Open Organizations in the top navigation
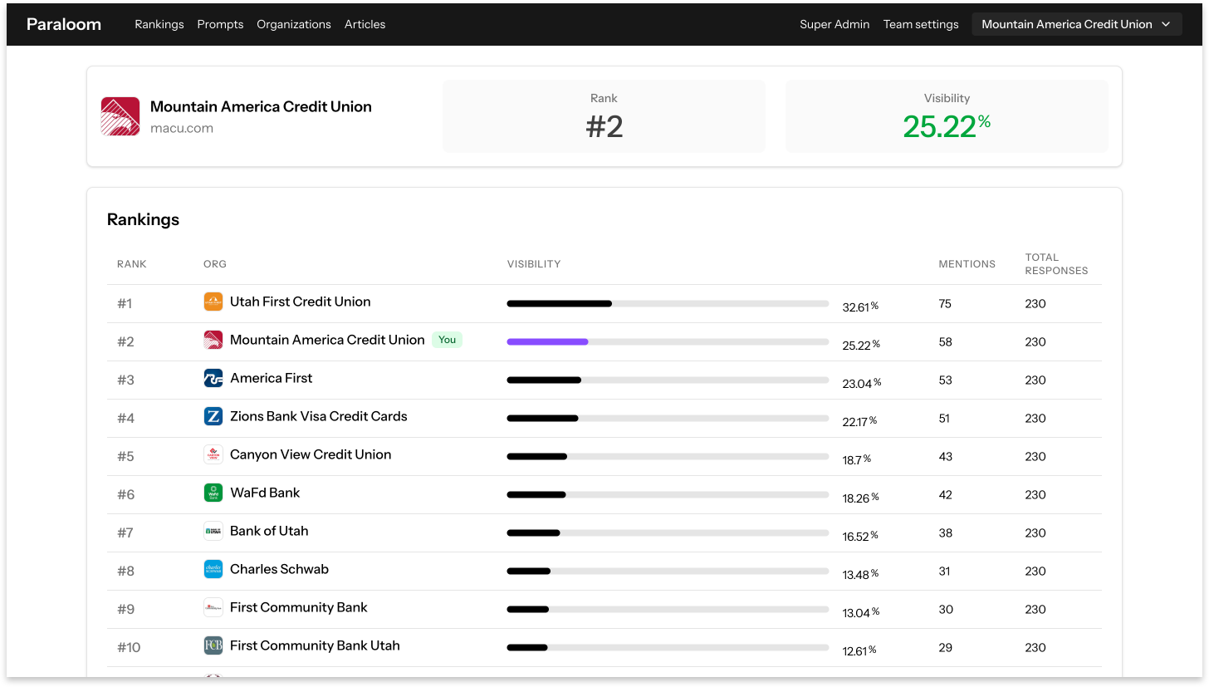 tap(294, 24)
